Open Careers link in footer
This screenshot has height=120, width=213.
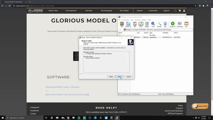coord(179,108)
